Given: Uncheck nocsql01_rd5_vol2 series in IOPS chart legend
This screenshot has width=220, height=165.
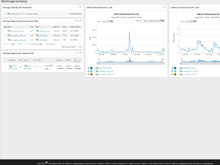Looking at the screenshot, I should [88, 71].
